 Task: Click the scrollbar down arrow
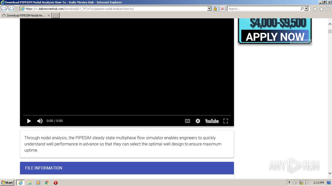coord(330,173)
